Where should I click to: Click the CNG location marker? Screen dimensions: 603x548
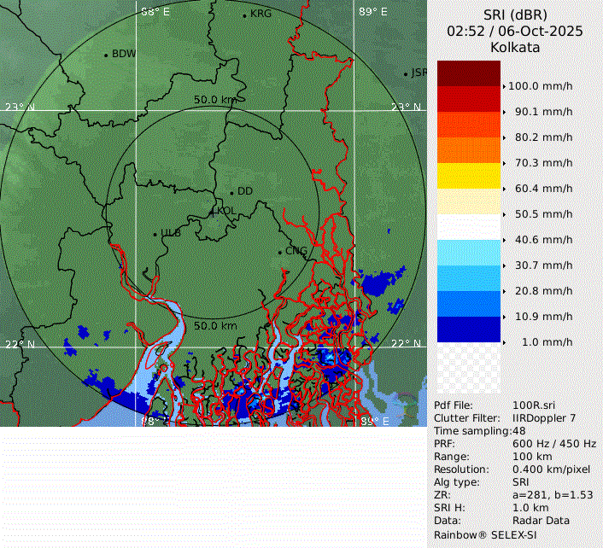pos(280,251)
